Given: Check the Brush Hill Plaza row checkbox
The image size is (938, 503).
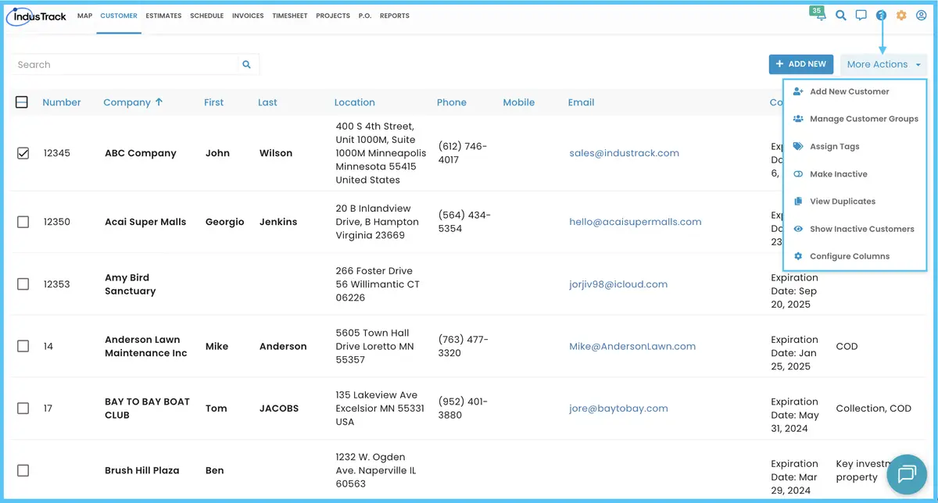Looking at the screenshot, I should [23, 470].
